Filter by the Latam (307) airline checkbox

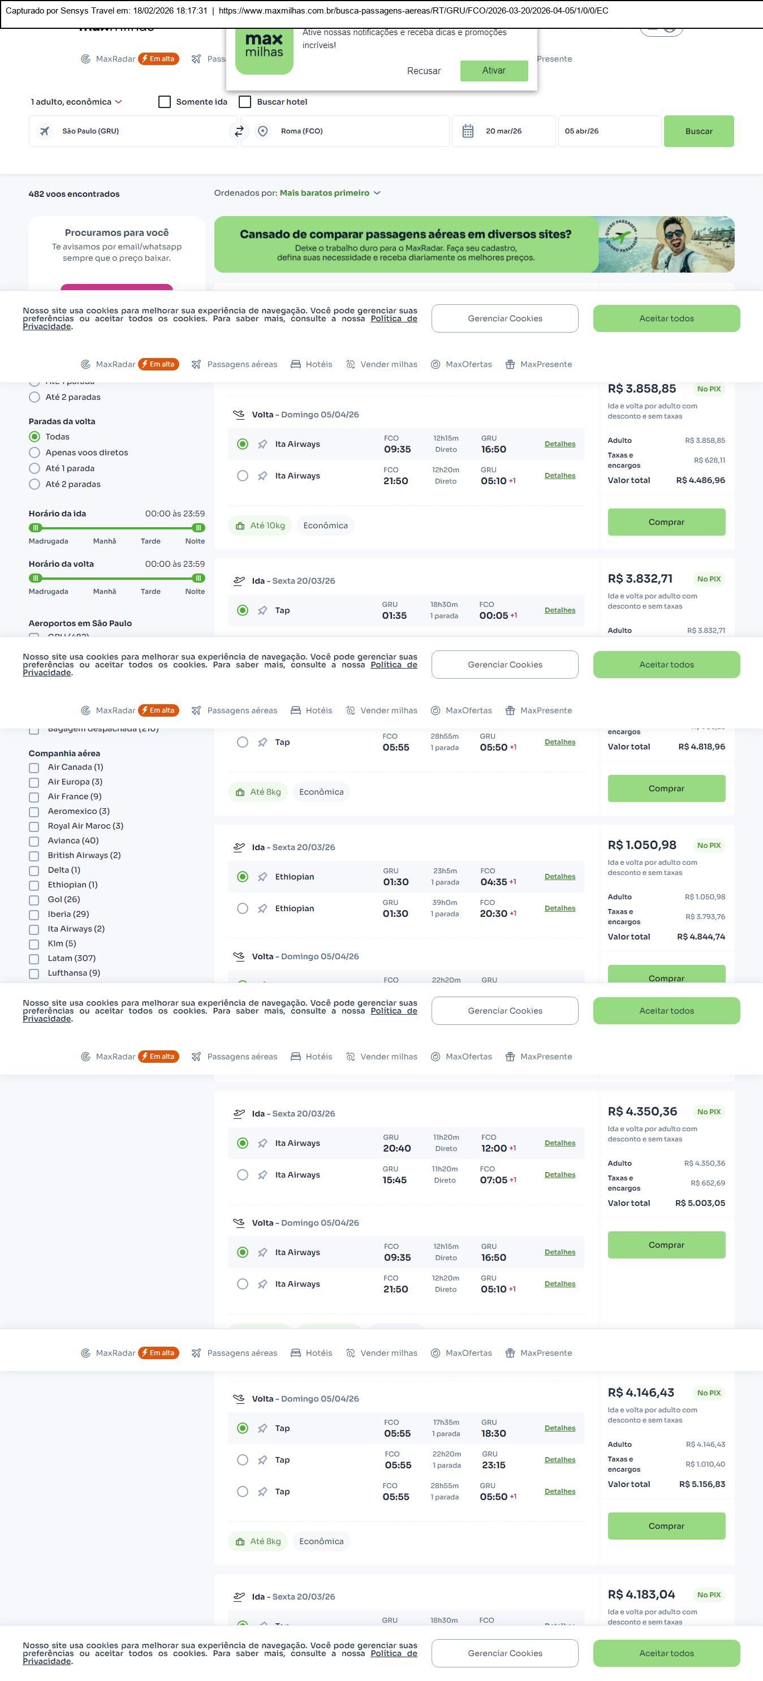[x=34, y=959]
